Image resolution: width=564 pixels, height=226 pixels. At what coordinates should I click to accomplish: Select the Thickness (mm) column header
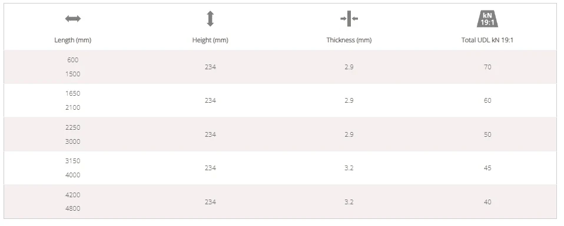(349, 40)
